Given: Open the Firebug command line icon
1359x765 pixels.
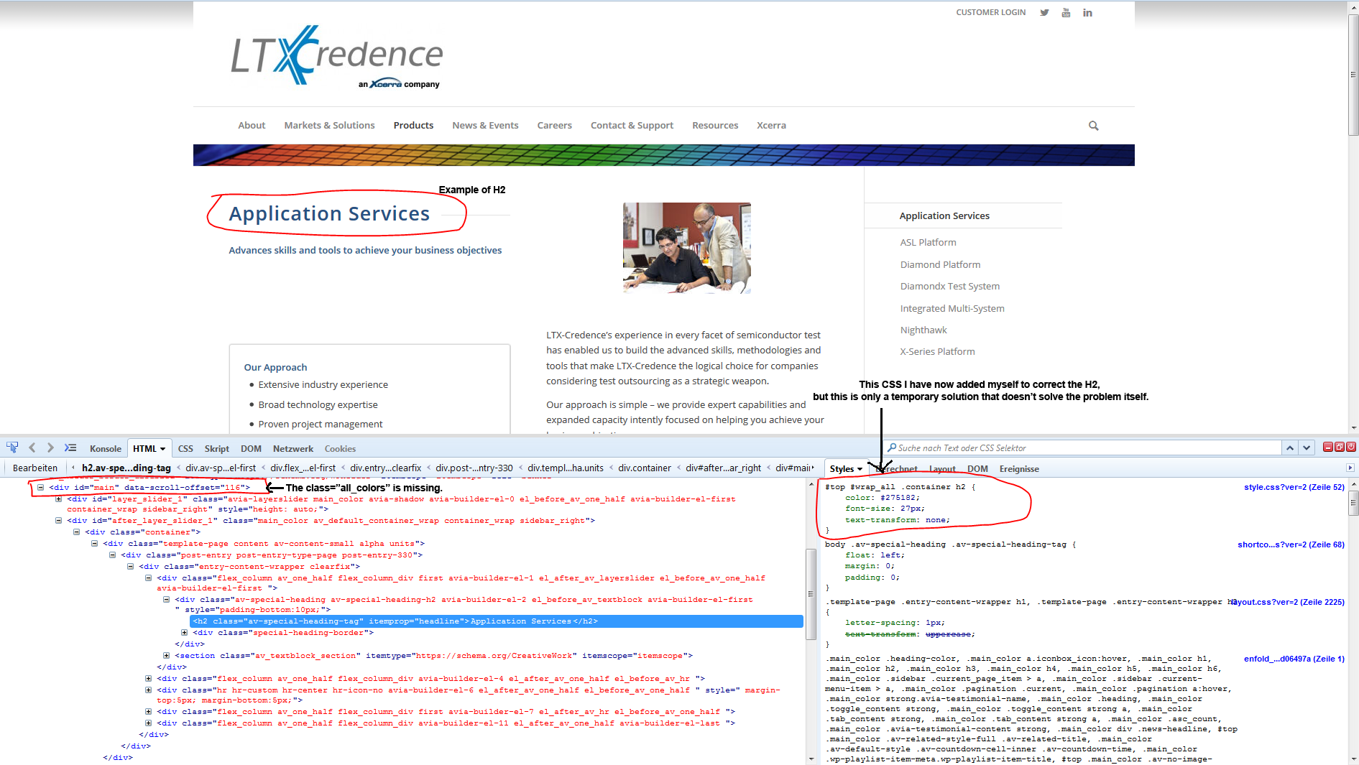Looking at the screenshot, I should [x=70, y=448].
